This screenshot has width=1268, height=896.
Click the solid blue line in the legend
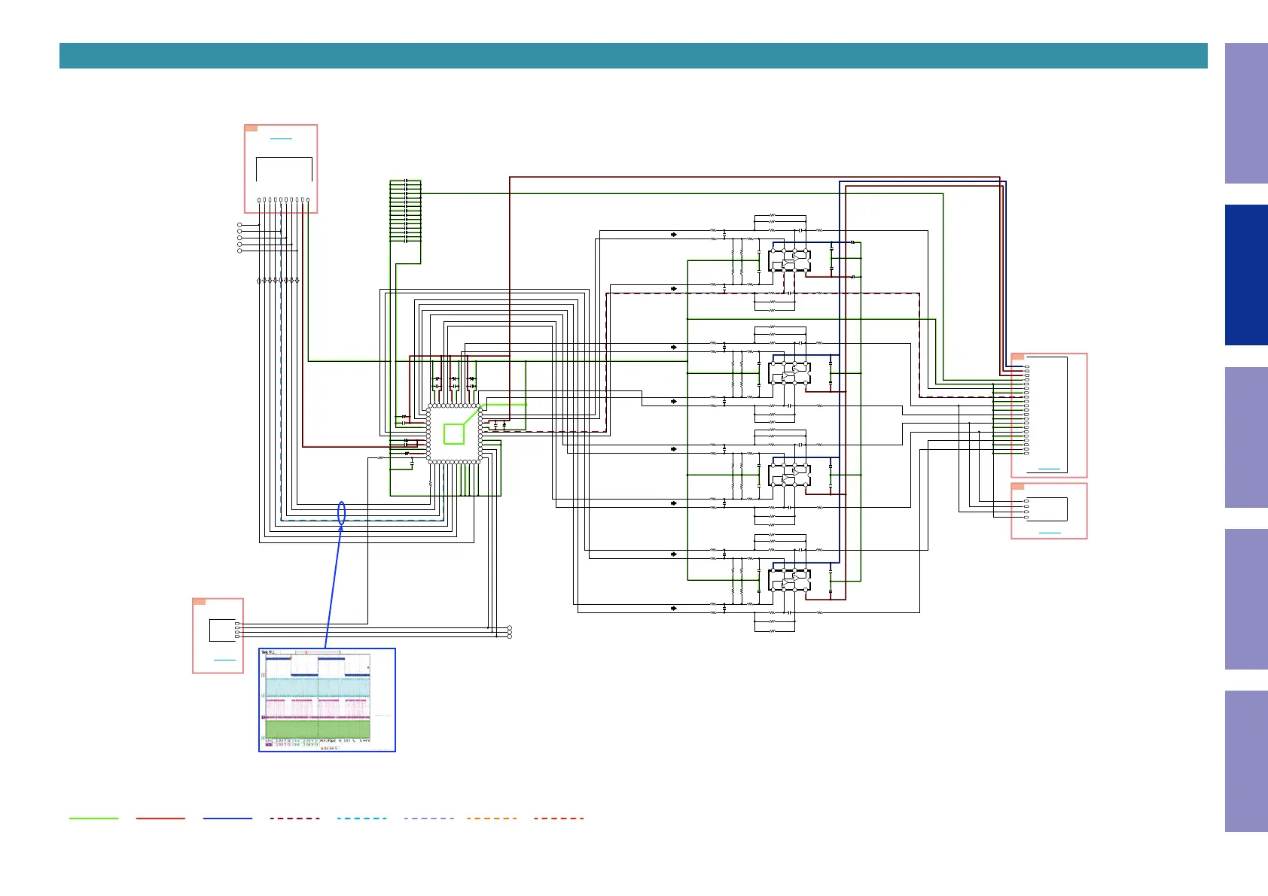pos(227,819)
